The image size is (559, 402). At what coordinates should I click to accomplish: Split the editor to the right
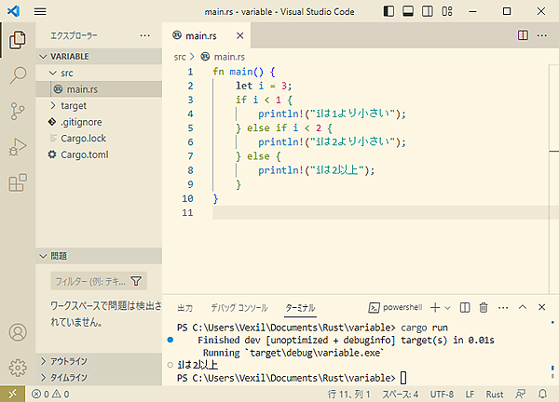(x=523, y=35)
